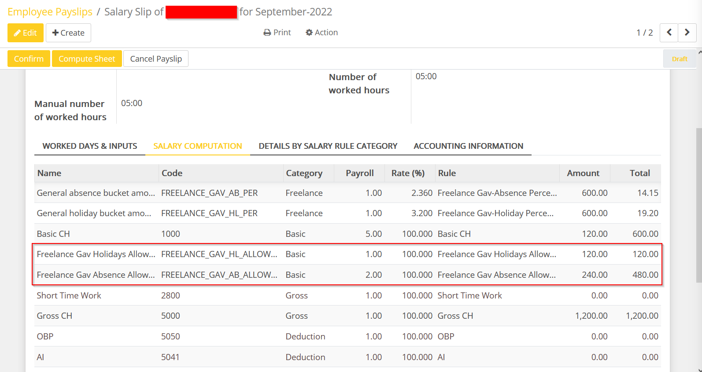Screen dimensions: 702x372
Task: Click code 5041 cell
Action: (170, 357)
